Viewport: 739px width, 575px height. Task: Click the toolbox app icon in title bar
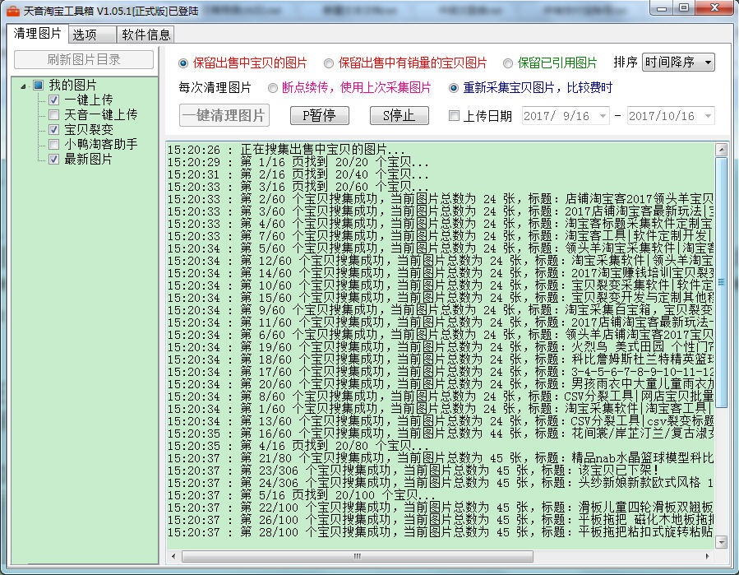click(12, 11)
